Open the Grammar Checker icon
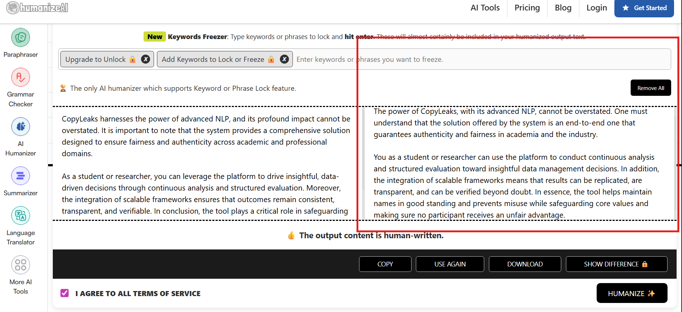The height and width of the screenshot is (312, 682). (x=21, y=77)
